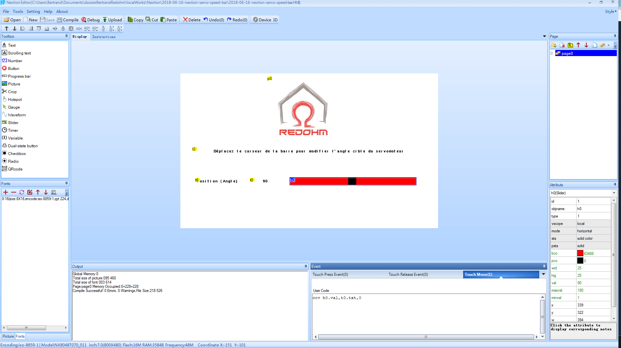This screenshot has height=348, width=621.
Task: Toggle the Fonts panel pin
Action: click(66, 183)
